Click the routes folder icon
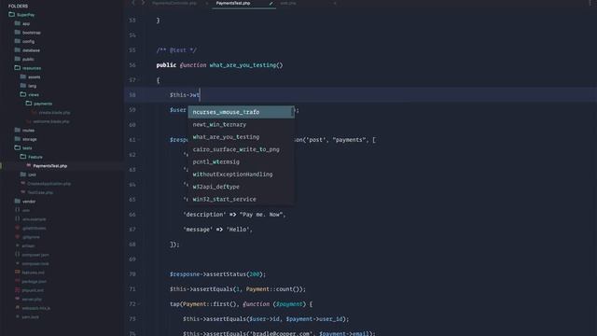Screen dimensions: 597x336 [18, 130]
